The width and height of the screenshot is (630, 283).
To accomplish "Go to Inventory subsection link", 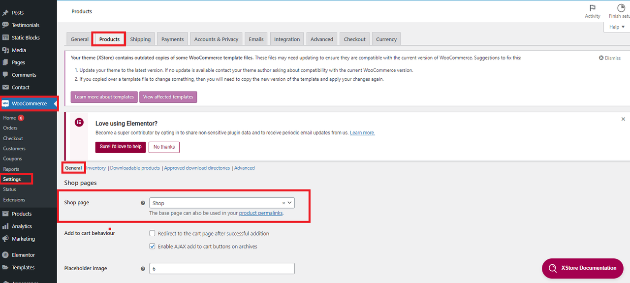I will 96,168.
